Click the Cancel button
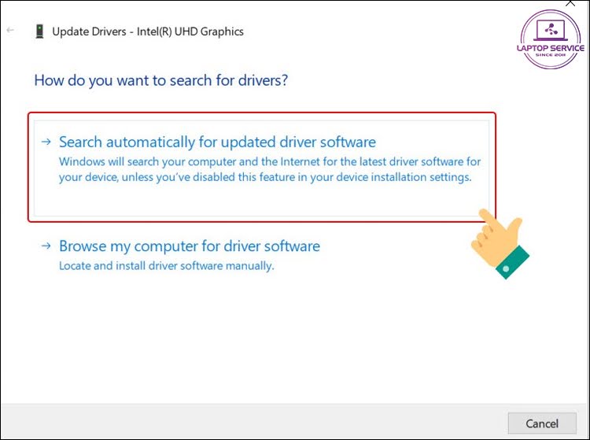This screenshot has height=440, width=590. (542, 423)
